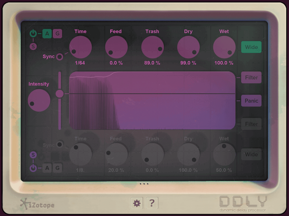The image size is (289, 216).
Task: Click the Intensity label
Action: coord(39,84)
